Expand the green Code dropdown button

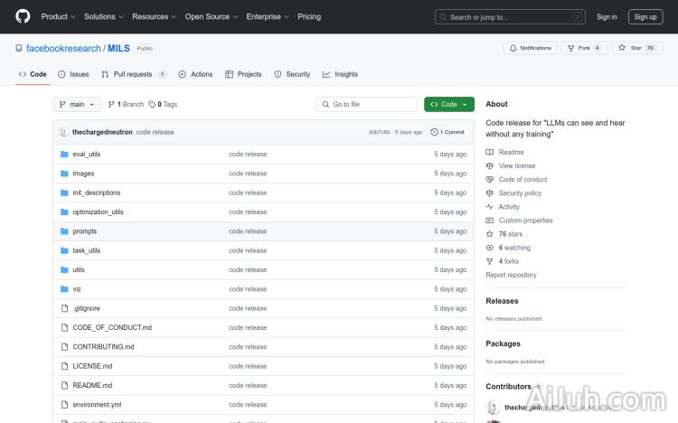click(449, 104)
